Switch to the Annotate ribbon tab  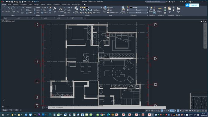16,5
